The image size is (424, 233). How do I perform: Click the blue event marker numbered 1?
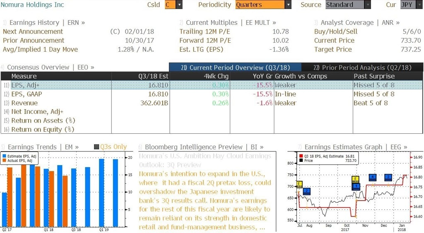[357, 186]
